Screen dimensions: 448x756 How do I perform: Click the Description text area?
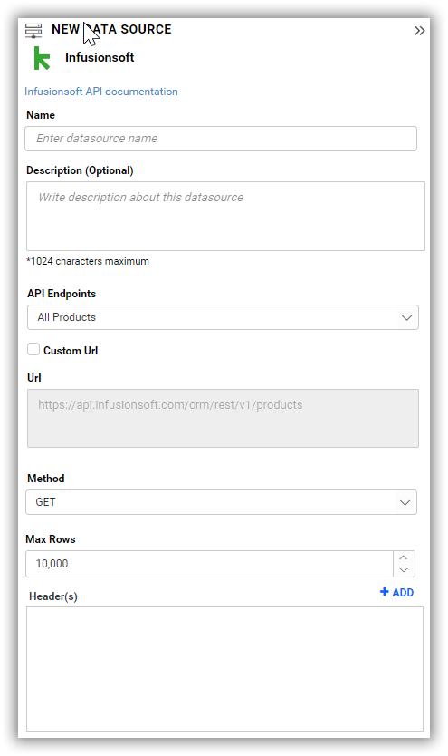tap(225, 216)
